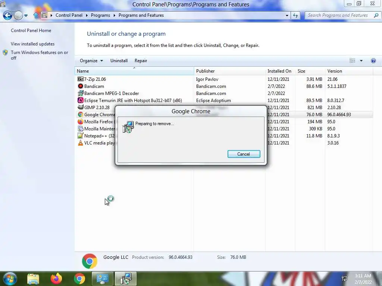Sort by the Installed On column header
382x286 pixels.
[280, 71]
